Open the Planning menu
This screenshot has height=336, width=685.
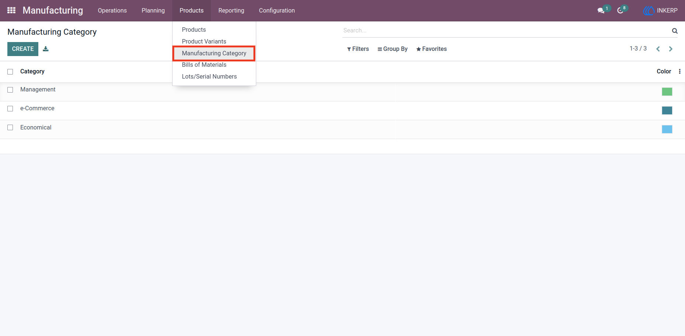coord(153,10)
